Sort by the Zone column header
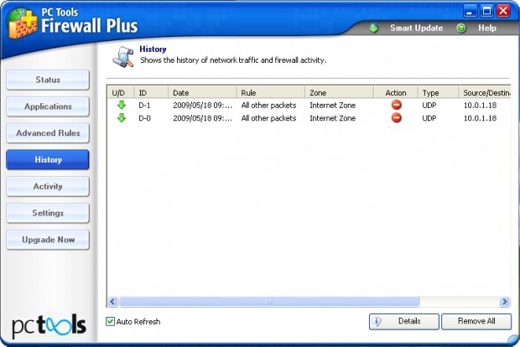 coord(340,92)
